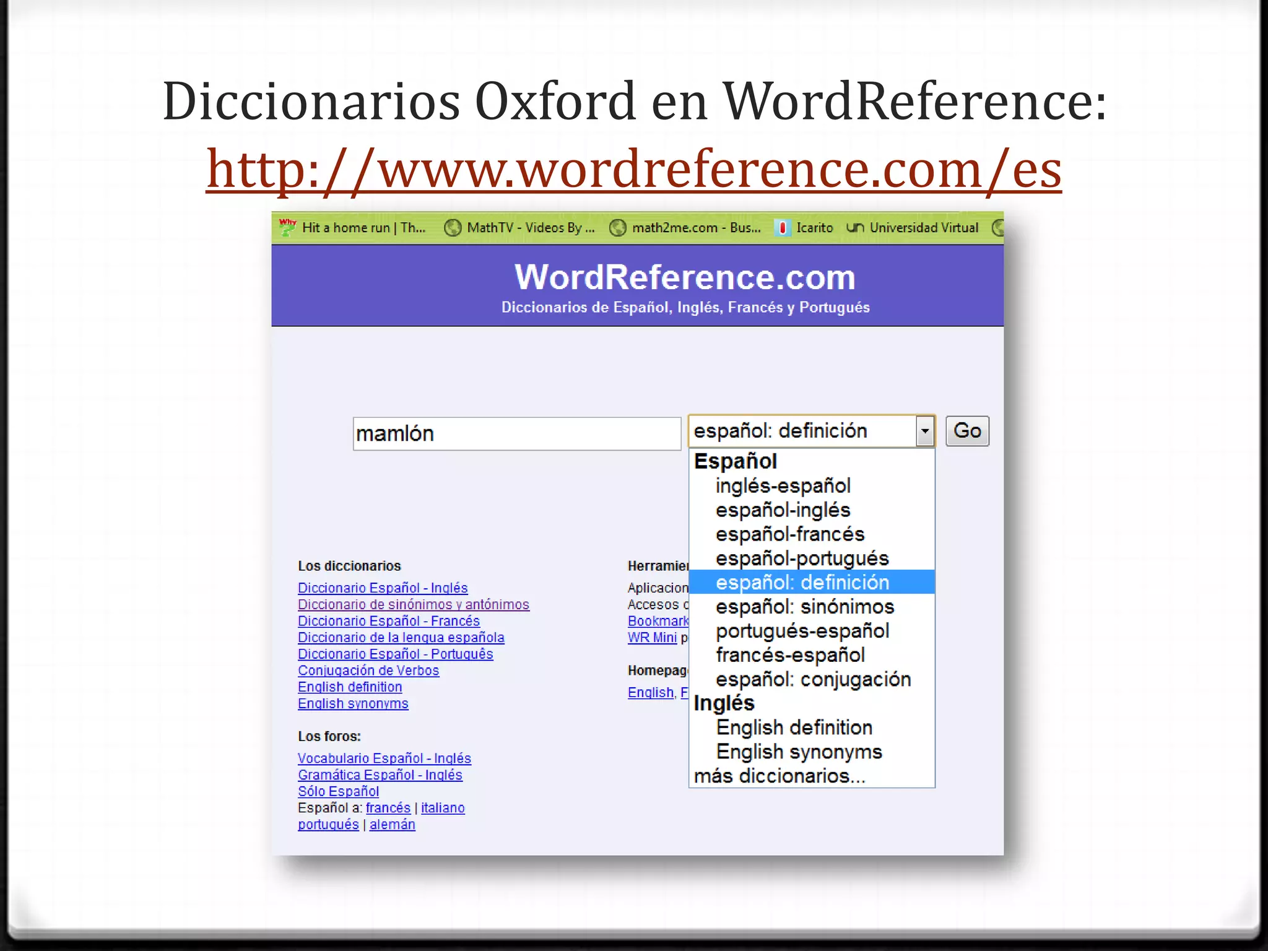Click the 'español: definición' combo box

coord(811,431)
